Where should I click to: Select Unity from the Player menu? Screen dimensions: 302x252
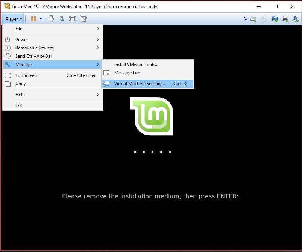point(53,84)
